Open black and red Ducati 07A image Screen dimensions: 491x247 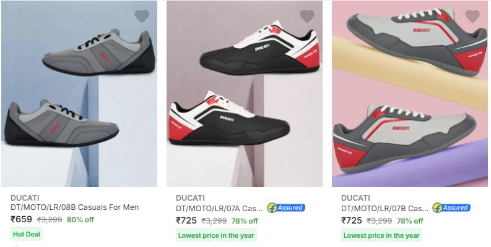pyautogui.click(x=245, y=94)
